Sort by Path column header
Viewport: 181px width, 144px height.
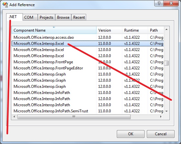pos(156,30)
